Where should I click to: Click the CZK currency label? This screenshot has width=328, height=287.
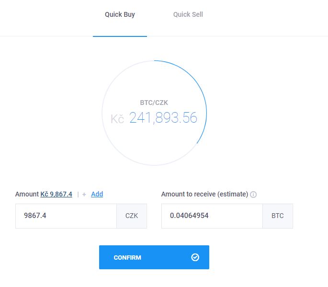(132, 216)
